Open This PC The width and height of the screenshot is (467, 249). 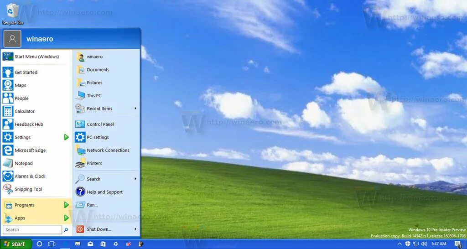coord(107,96)
